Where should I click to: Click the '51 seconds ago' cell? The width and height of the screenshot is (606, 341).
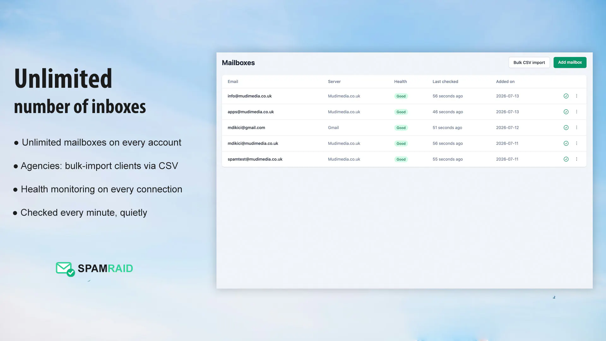[x=447, y=128]
